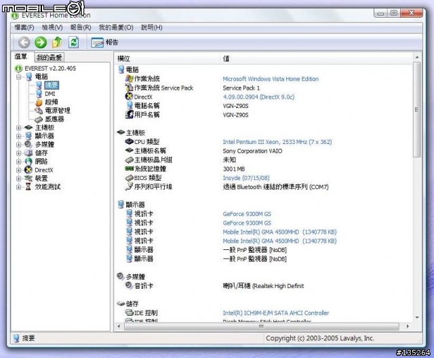Viewport: 434px width, 358px height.
Task: Collapse the 電腦 tree node
Action: point(18,77)
